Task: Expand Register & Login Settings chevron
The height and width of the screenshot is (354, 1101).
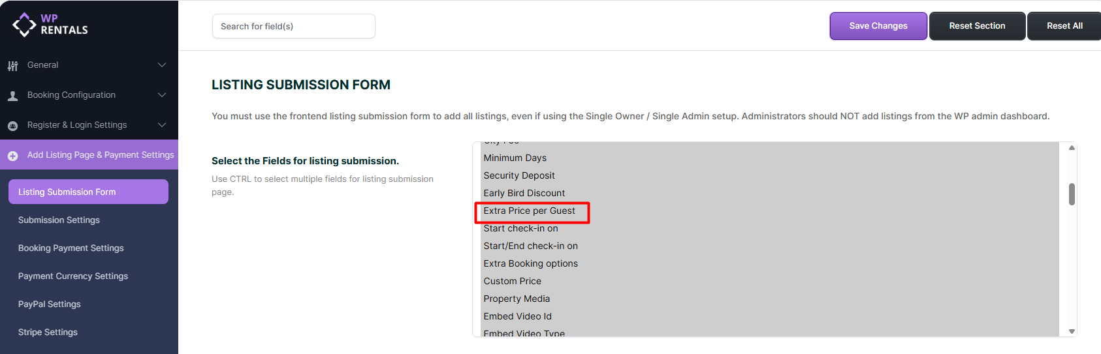Action: click(x=162, y=125)
